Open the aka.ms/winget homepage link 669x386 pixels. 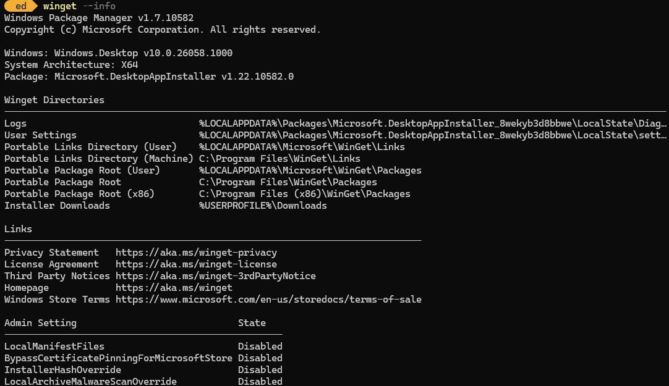(x=174, y=288)
